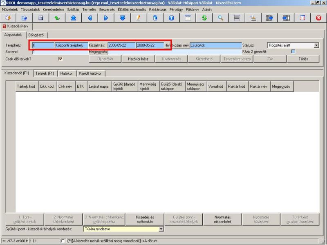The image size is (327, 245).
Task: Select the radio button in the status bar
Action: coord(63,241)
